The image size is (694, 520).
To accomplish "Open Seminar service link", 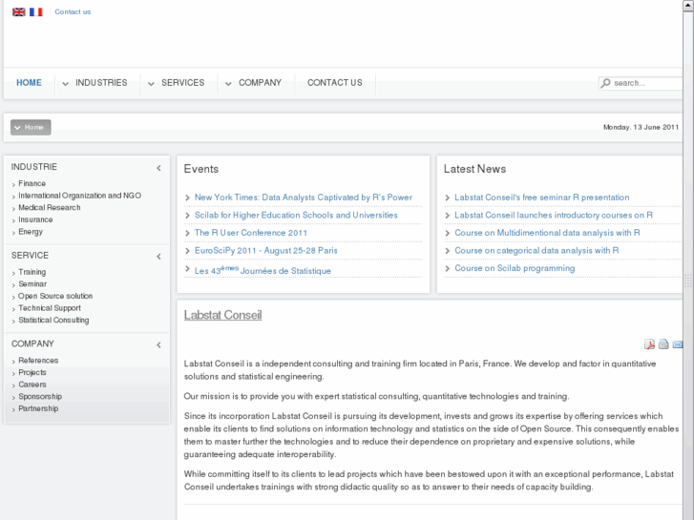I will click(x=32, y=283).
